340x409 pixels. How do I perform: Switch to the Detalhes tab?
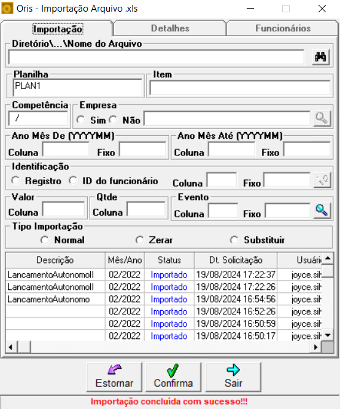tap(170, 28)
